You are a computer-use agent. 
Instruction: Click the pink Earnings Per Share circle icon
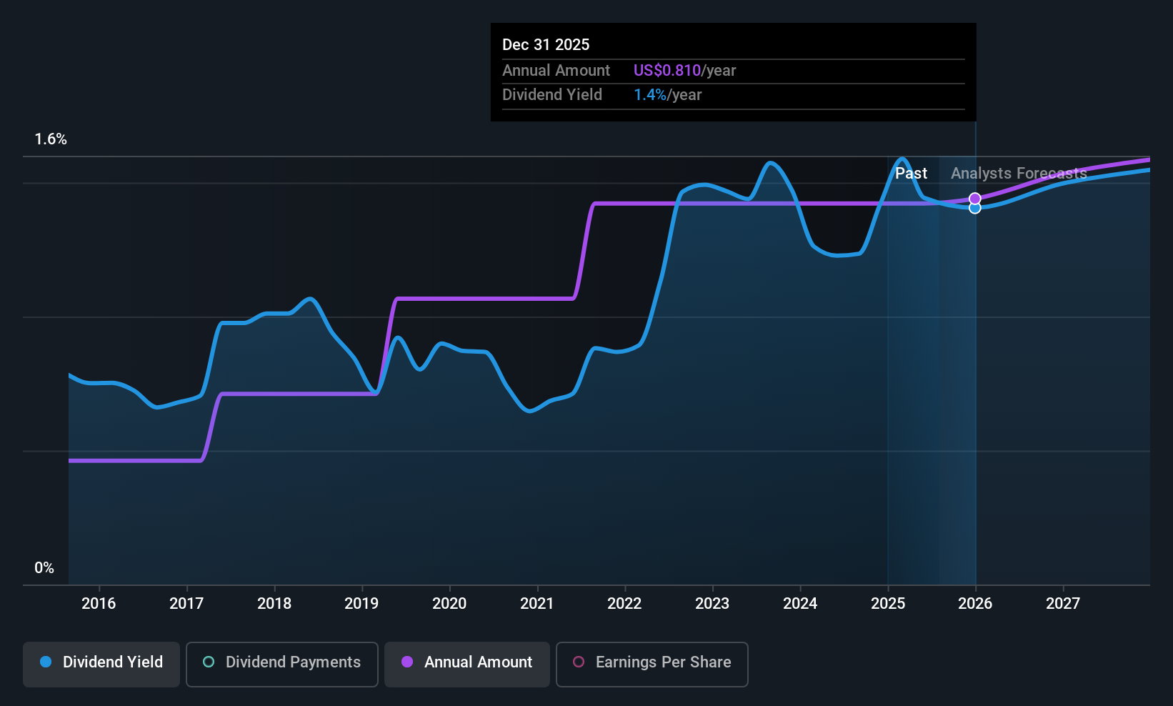pyautogui.click(x=579, y=662)
